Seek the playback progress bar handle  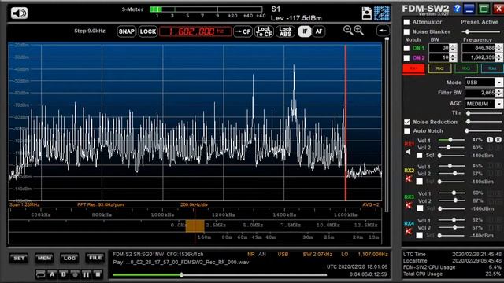pos(182,275)
